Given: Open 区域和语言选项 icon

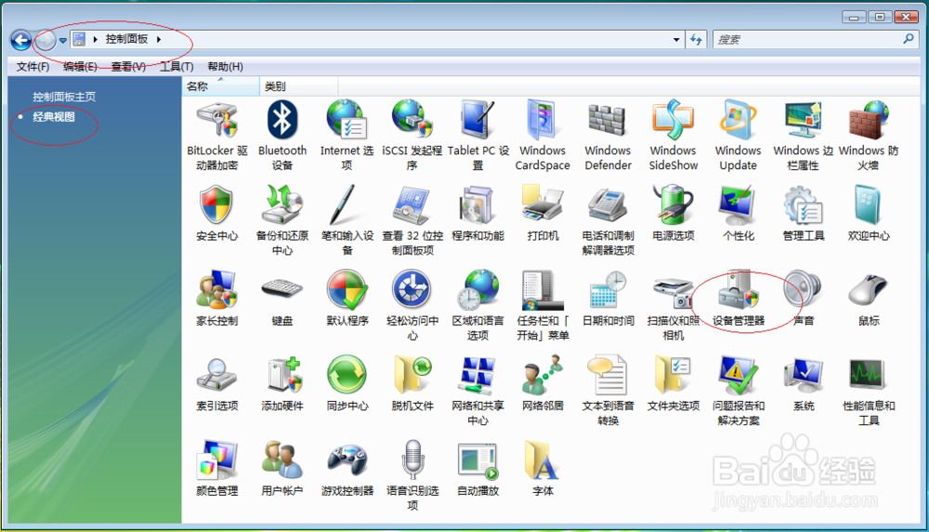Looking at the screenshot, I should point(478,291).
